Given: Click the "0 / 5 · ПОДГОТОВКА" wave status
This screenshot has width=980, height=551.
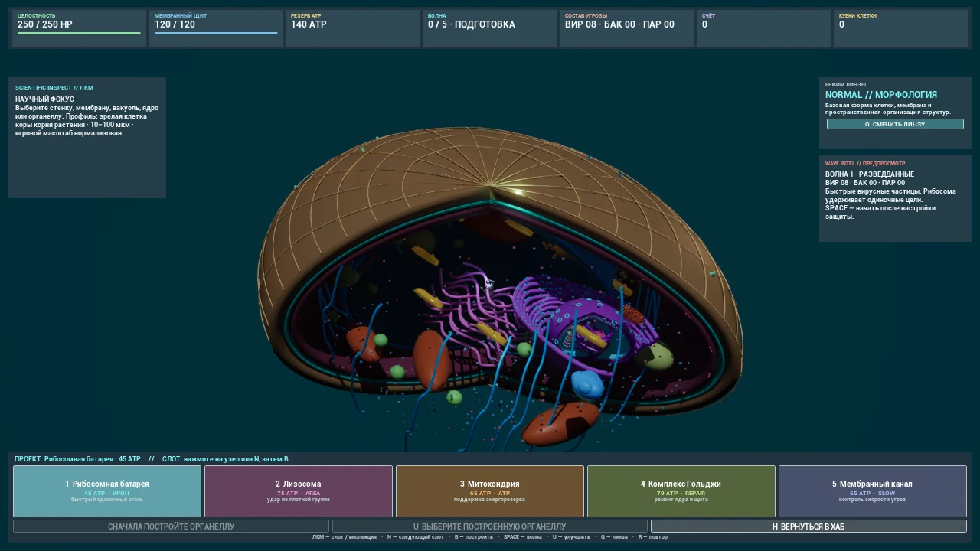Looking at the screenshot, I should (472, 24).
